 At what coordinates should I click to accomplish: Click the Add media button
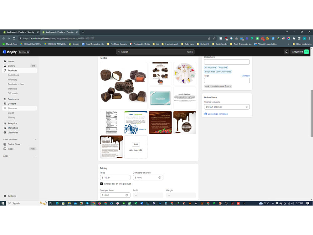tap(136, 144)
